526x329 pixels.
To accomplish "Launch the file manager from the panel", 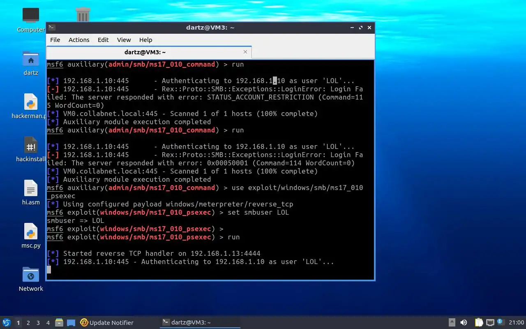I will (x=59, y=322).
